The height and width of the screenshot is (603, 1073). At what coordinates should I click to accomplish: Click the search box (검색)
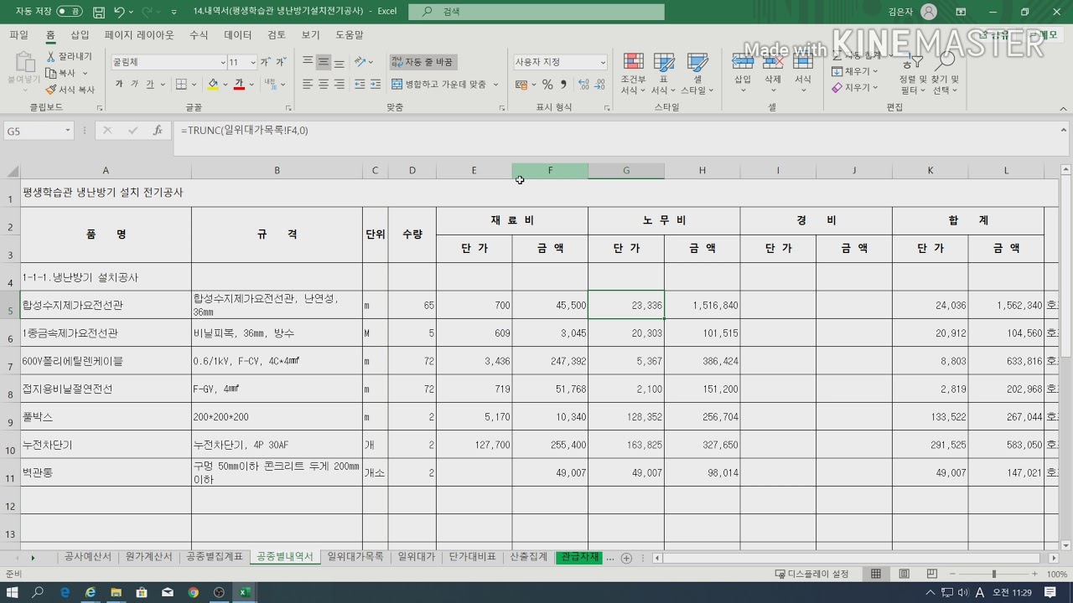tap(536, 12)
